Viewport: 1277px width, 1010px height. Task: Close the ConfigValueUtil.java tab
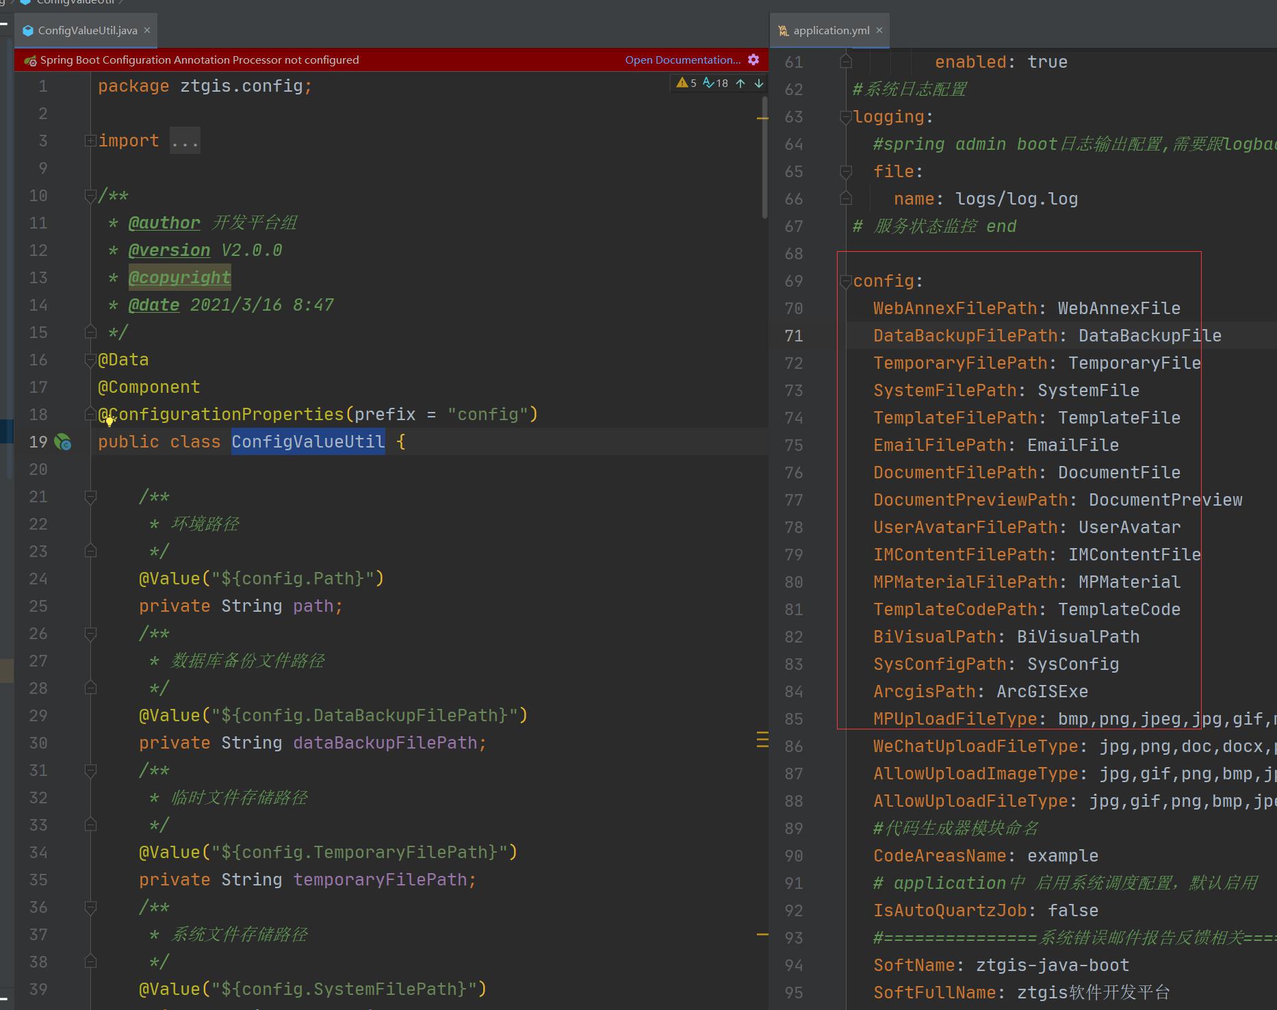(x=147, y=30)
